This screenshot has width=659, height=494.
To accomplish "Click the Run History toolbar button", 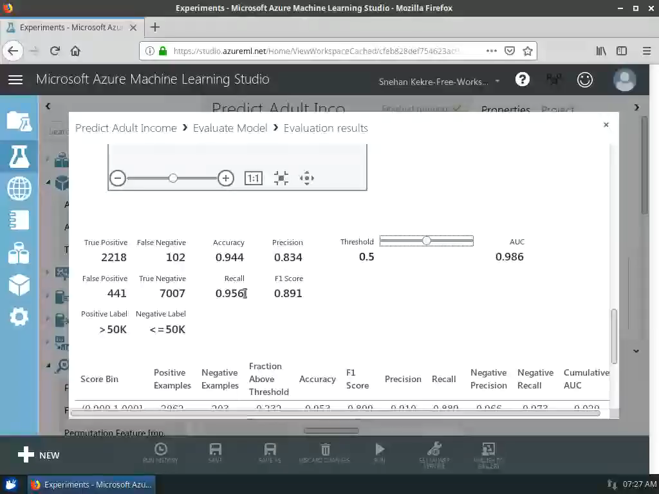I will tap(160, 453).
